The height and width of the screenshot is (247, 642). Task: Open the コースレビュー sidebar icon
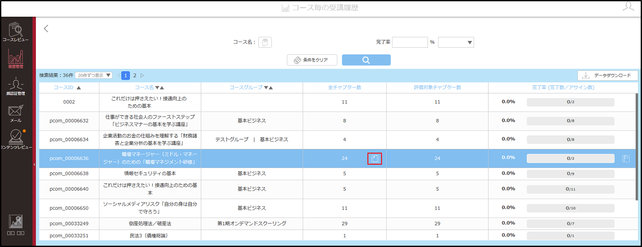tap(16, 32)
